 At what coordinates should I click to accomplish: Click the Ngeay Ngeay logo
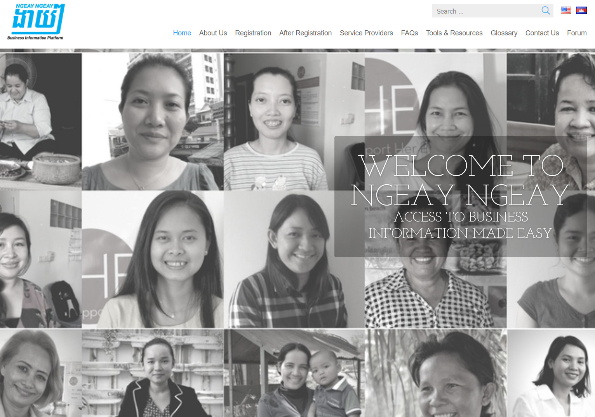(36, 22)
